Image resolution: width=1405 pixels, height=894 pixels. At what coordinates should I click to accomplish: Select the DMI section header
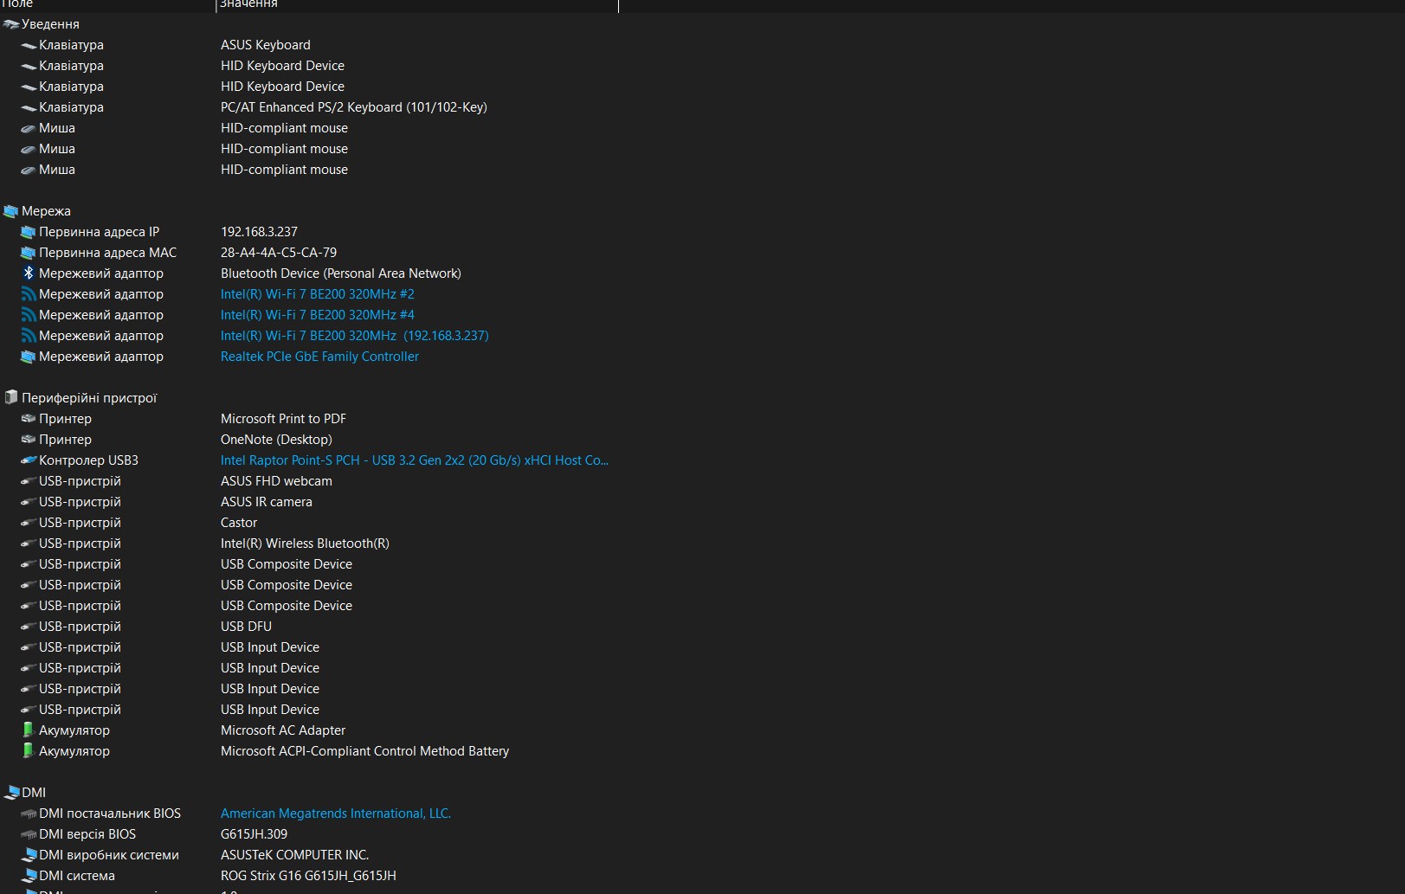34,793
